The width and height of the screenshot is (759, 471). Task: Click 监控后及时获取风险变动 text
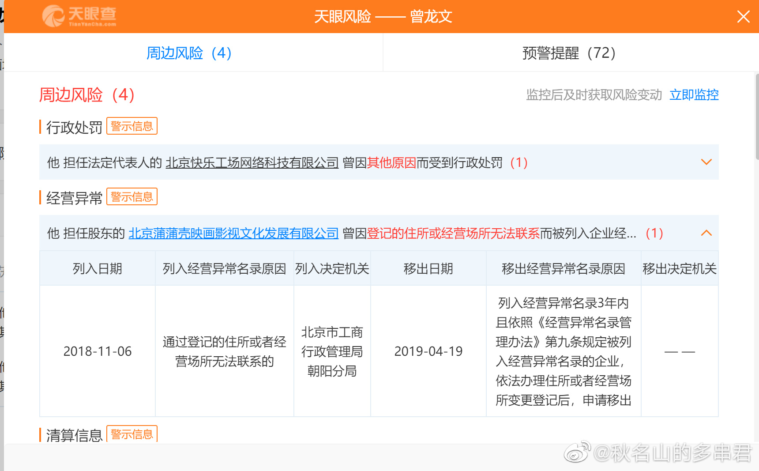click(x=594, y=95)
